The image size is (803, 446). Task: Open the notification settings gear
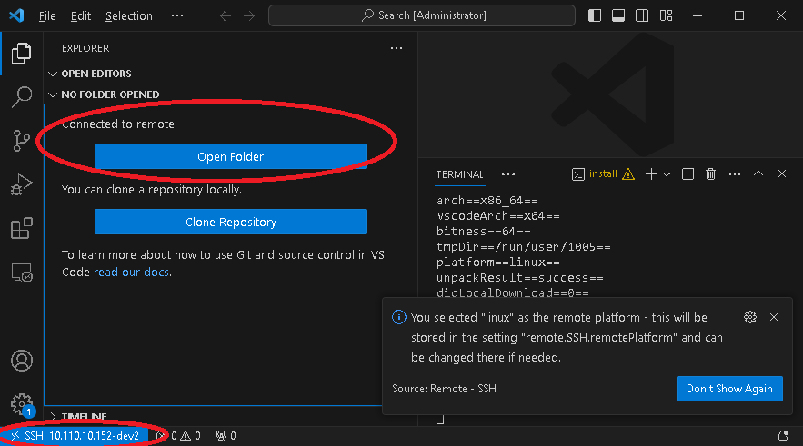(x=749, y=317)
